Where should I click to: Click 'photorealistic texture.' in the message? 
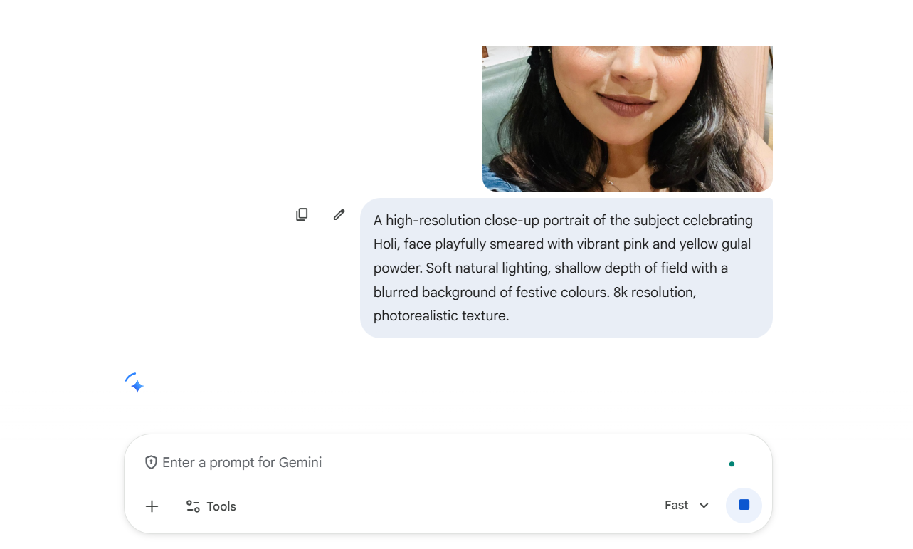pos(440,316)
